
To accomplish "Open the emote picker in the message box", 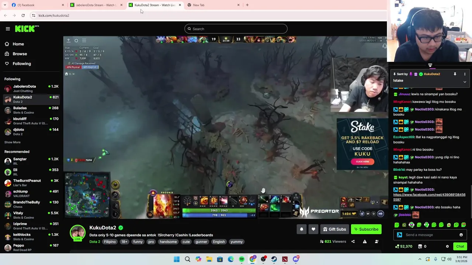I will pos(461,235).
